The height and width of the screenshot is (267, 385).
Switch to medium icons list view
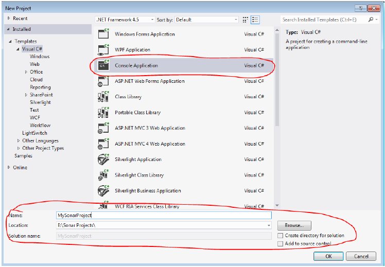255,20
